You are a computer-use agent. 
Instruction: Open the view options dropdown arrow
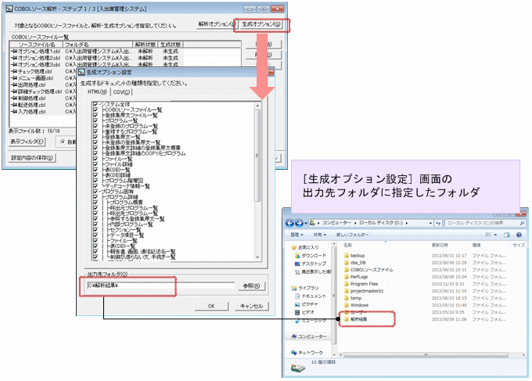(x=495, y=235)
